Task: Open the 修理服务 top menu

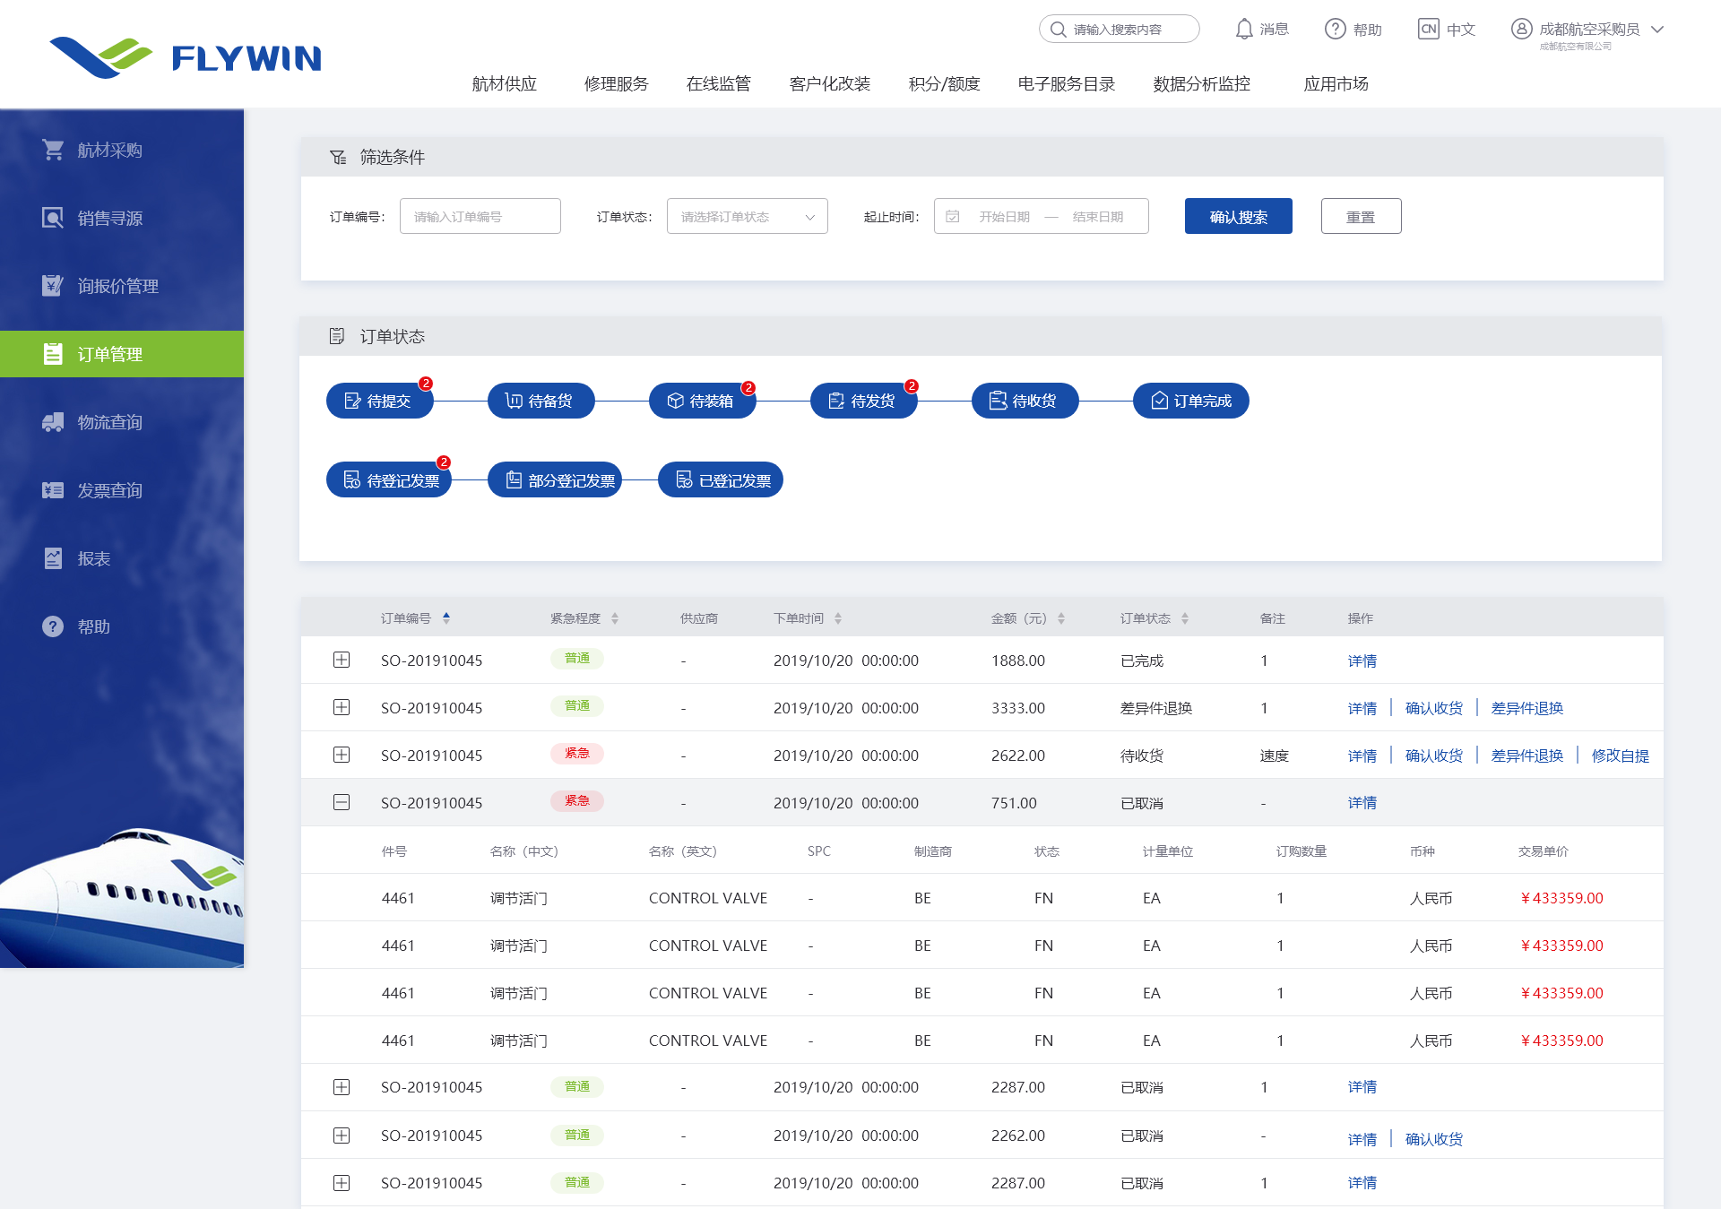Action: click(x=616, y=84)
